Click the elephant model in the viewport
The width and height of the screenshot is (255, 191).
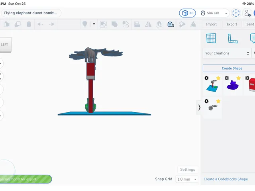(x=90, y=55)
